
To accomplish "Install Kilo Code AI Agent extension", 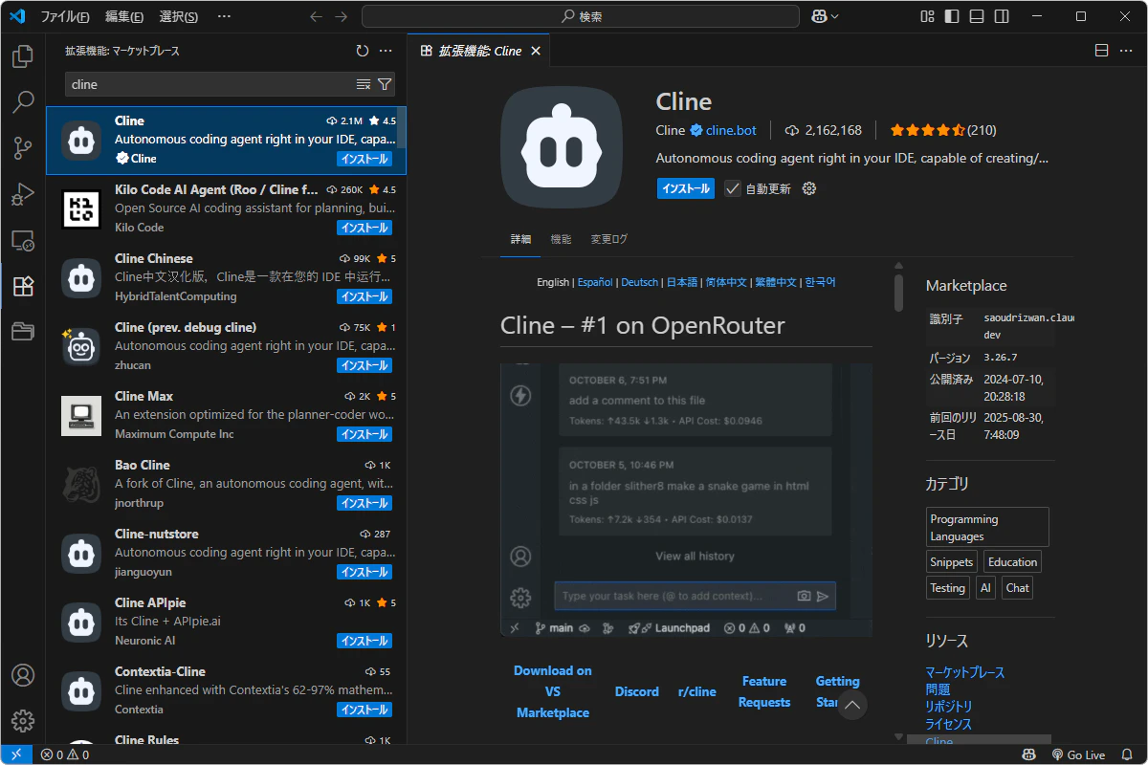I will click(x=364, y=228).
